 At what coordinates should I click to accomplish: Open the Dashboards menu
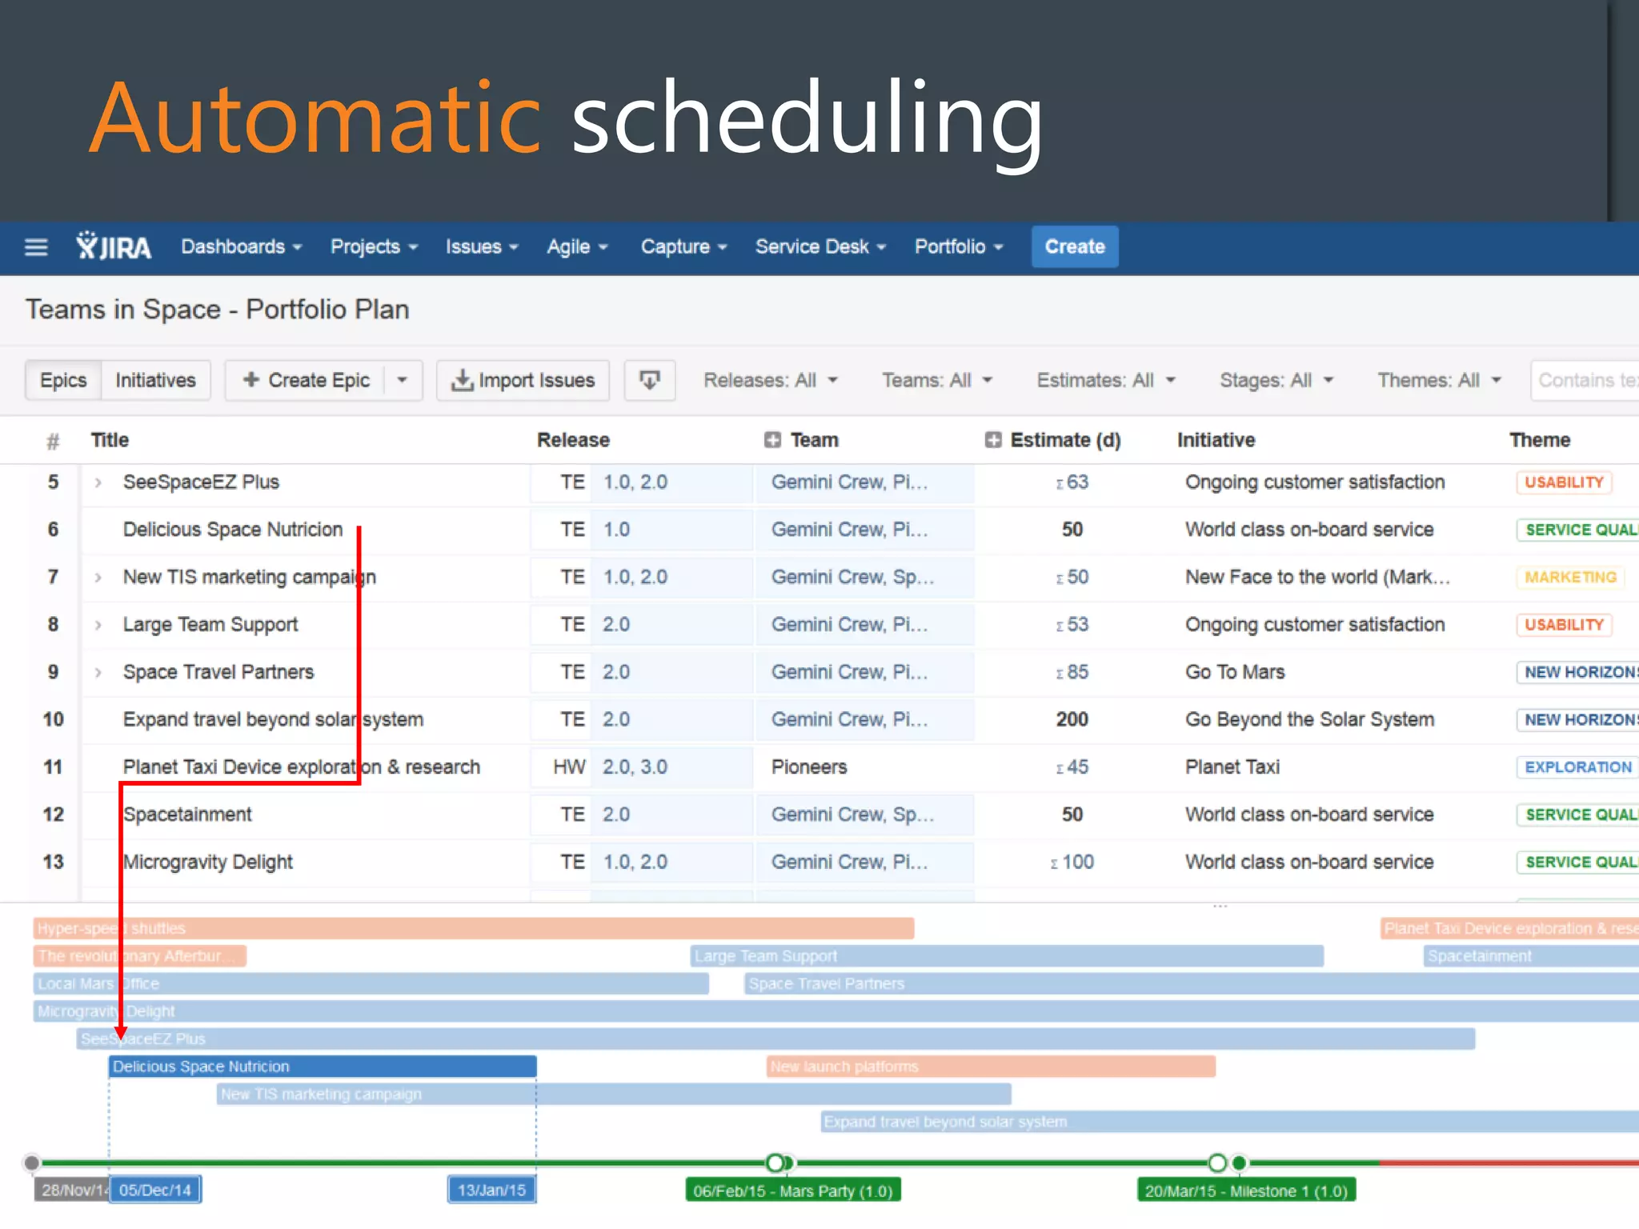pos(241,246)
